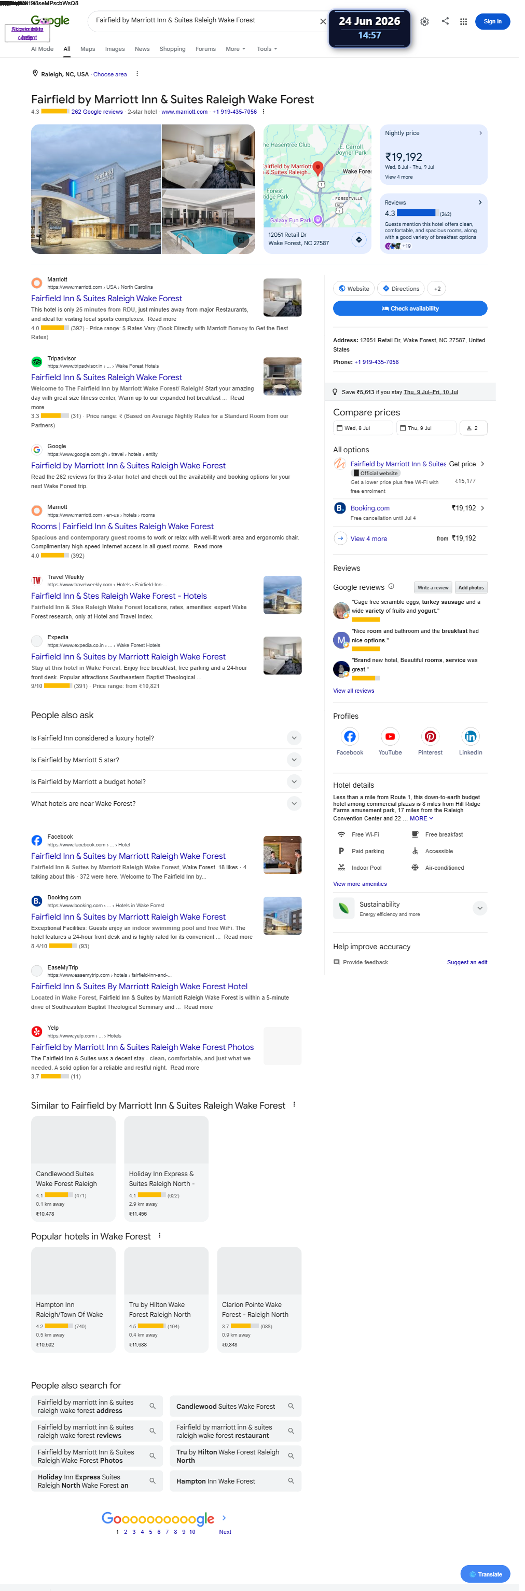525x1591 pixels.
Task: Open the Nightly price card chevron
Action: pyautogui.click(x=480, y=133)
